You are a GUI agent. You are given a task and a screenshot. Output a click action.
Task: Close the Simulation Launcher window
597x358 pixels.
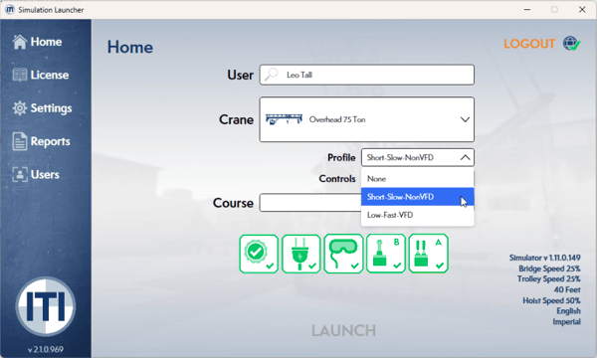(x=582, y=10)
